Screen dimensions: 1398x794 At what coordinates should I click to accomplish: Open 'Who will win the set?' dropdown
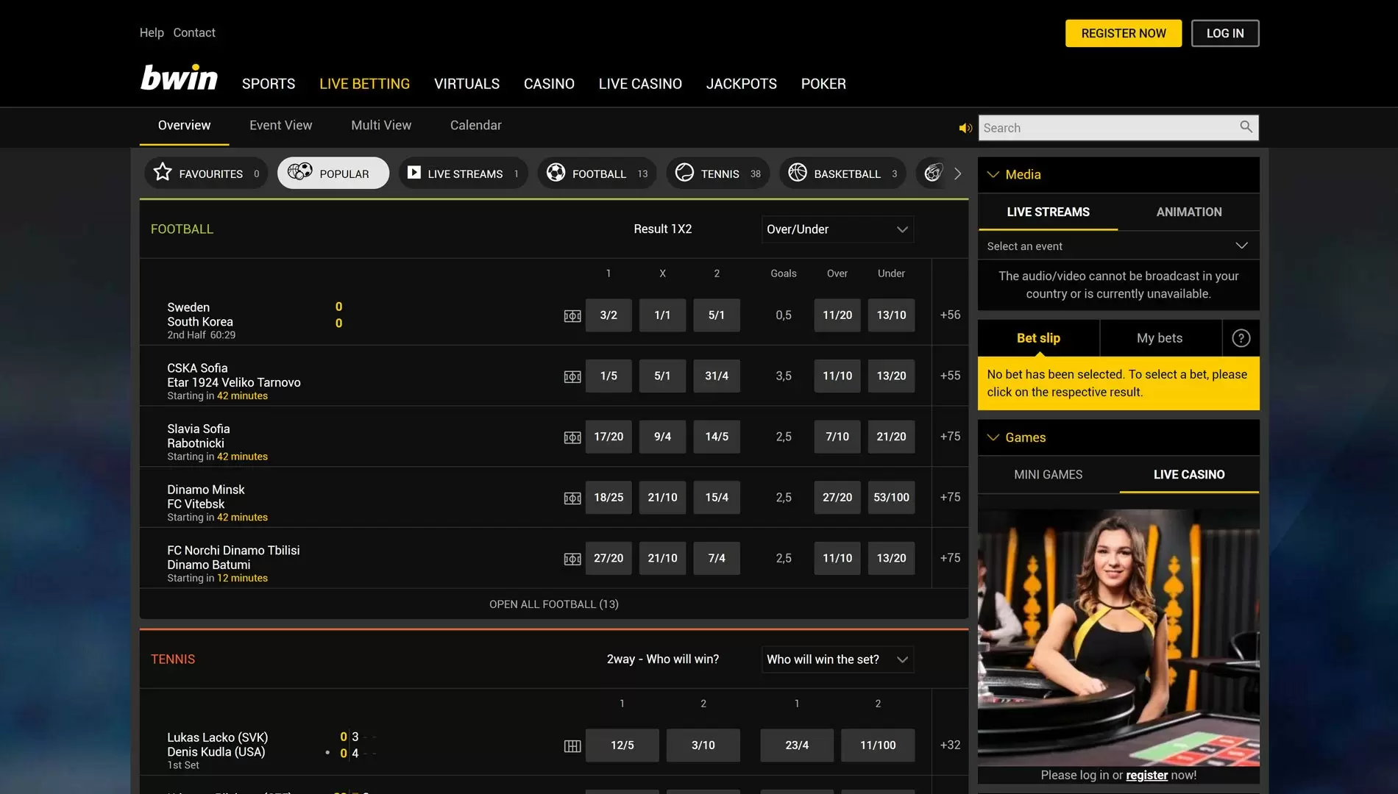pyautogui.click(x=838, y=659)
